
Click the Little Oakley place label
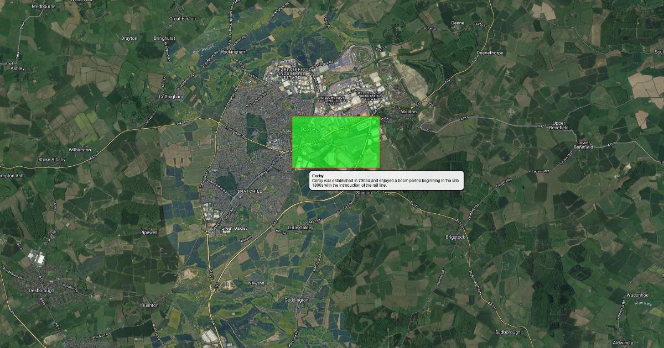point(300,228)
